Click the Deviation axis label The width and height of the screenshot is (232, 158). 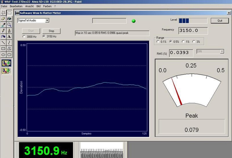pos(21,87)
